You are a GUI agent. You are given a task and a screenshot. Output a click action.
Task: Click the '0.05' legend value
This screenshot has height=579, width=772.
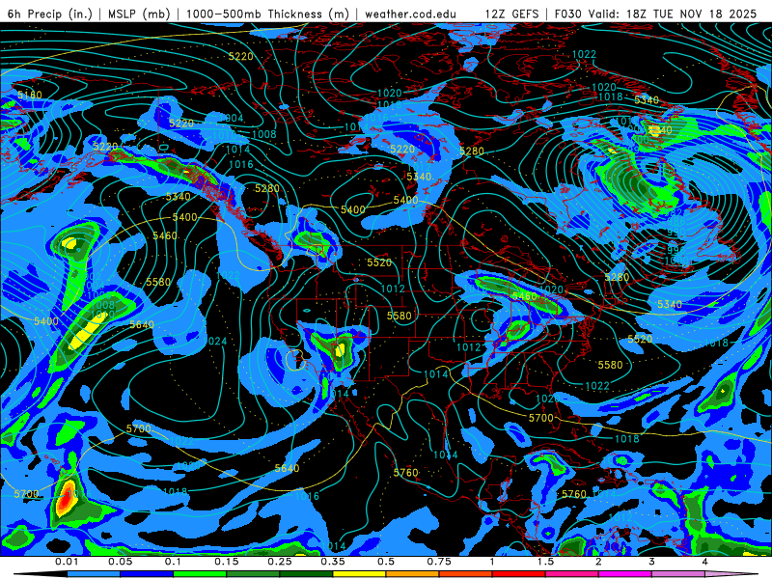[120, 562]
